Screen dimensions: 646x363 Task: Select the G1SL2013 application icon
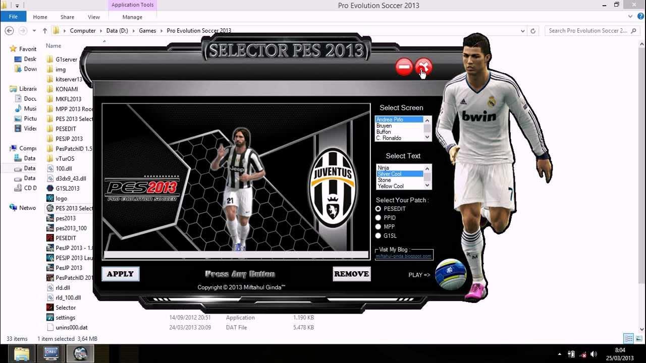click(50, 188)
